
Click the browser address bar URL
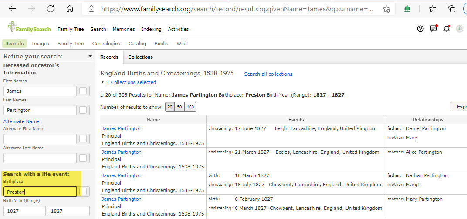pos(237,9)
